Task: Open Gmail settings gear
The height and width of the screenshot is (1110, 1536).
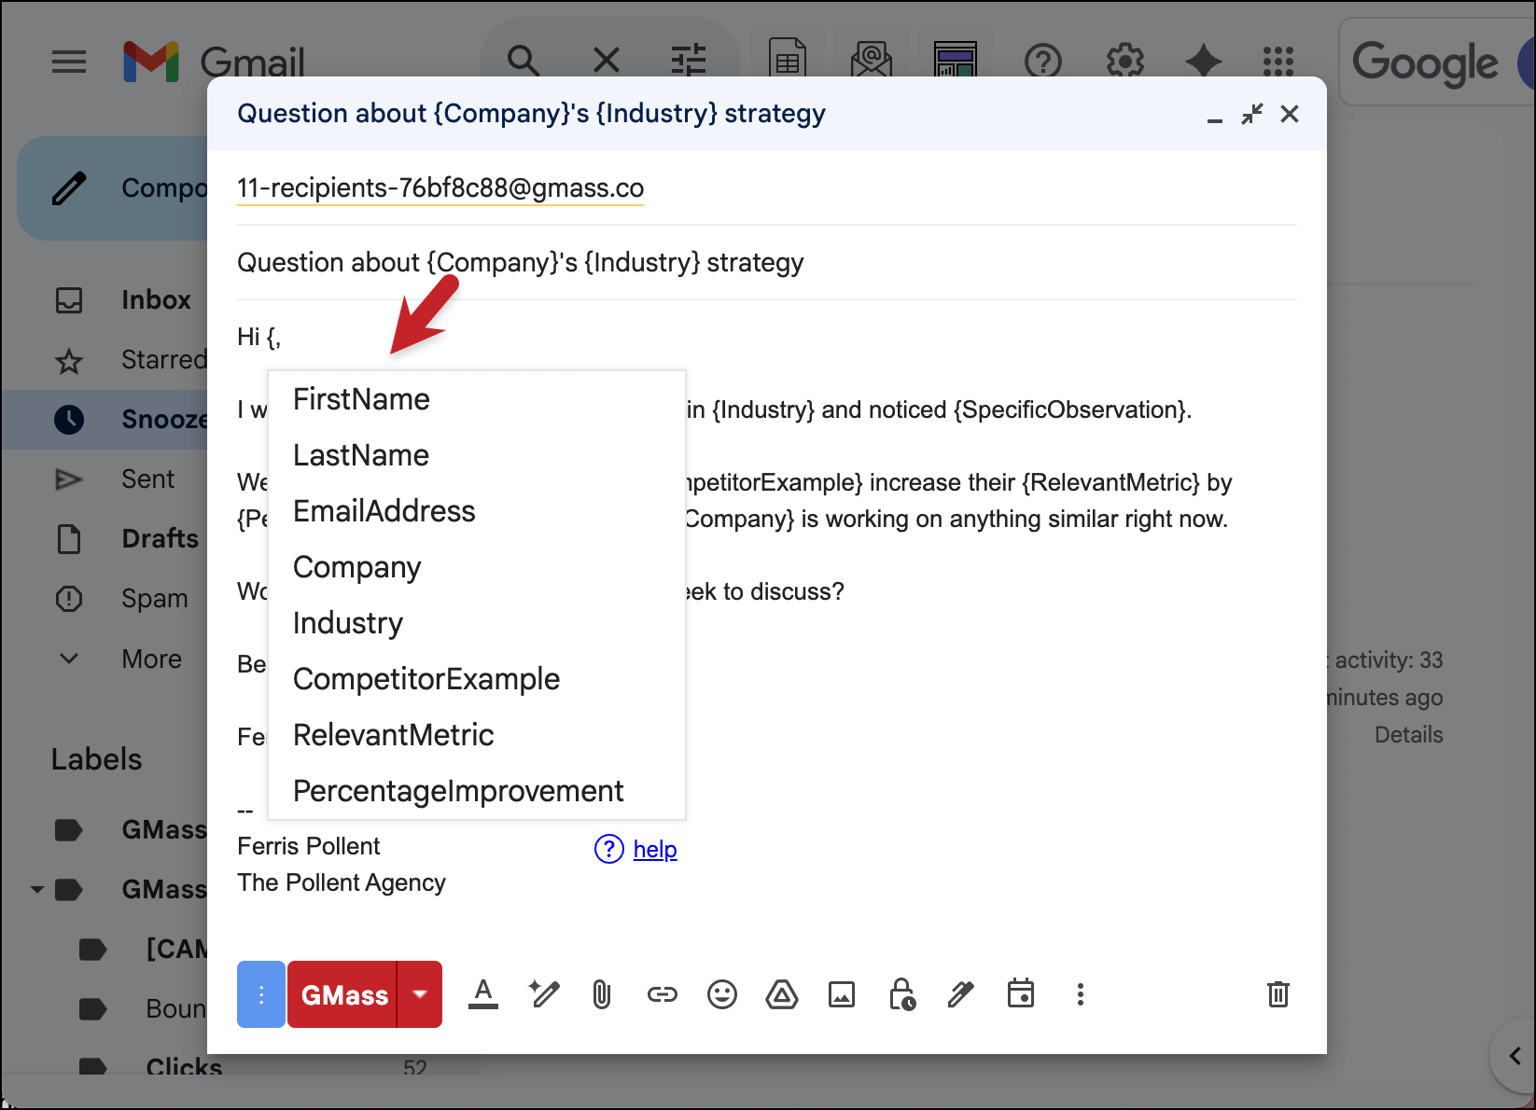Action: (1125, 62)
